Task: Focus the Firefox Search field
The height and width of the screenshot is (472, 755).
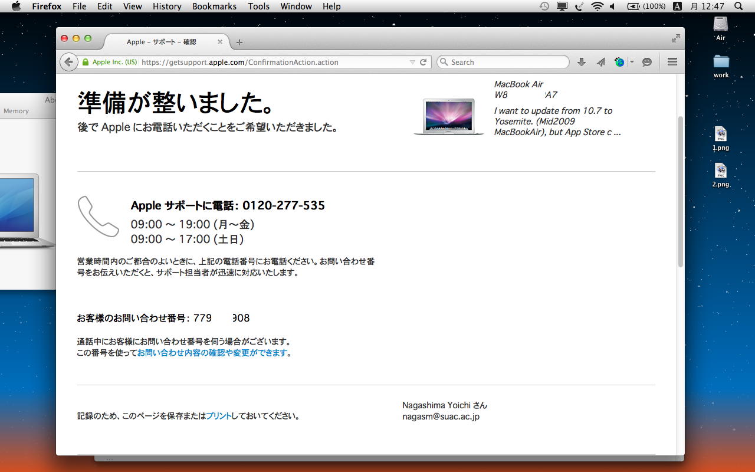Action: 503,62
